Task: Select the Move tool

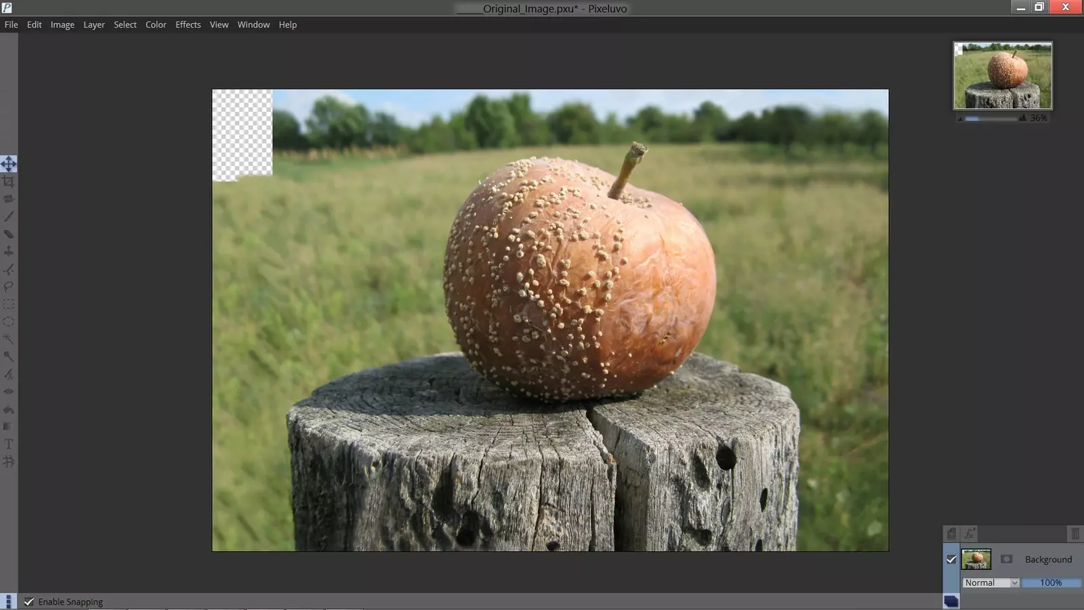Action: click(x=8, y=164)
